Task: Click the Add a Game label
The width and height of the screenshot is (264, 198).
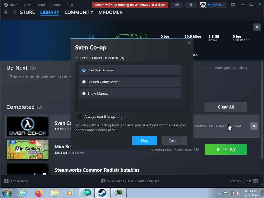Action: pyautogui.click(x=19, y=181)
